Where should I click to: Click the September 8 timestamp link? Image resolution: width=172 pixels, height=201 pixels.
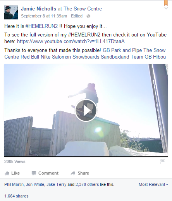tap(44, 16)
